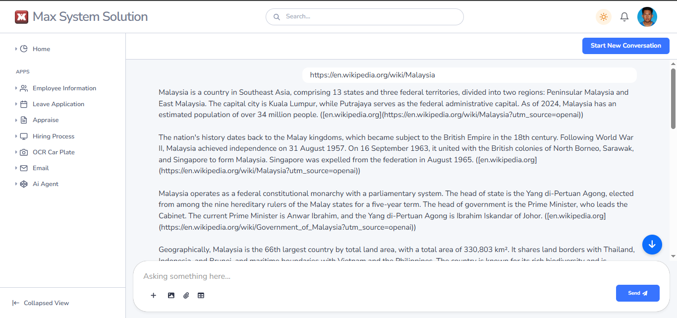Image resolution: width=677 pixels, height=318 pixels.
Task: Click paragraph starting 'The nation's history'
Action: click(x=396, y=154)
